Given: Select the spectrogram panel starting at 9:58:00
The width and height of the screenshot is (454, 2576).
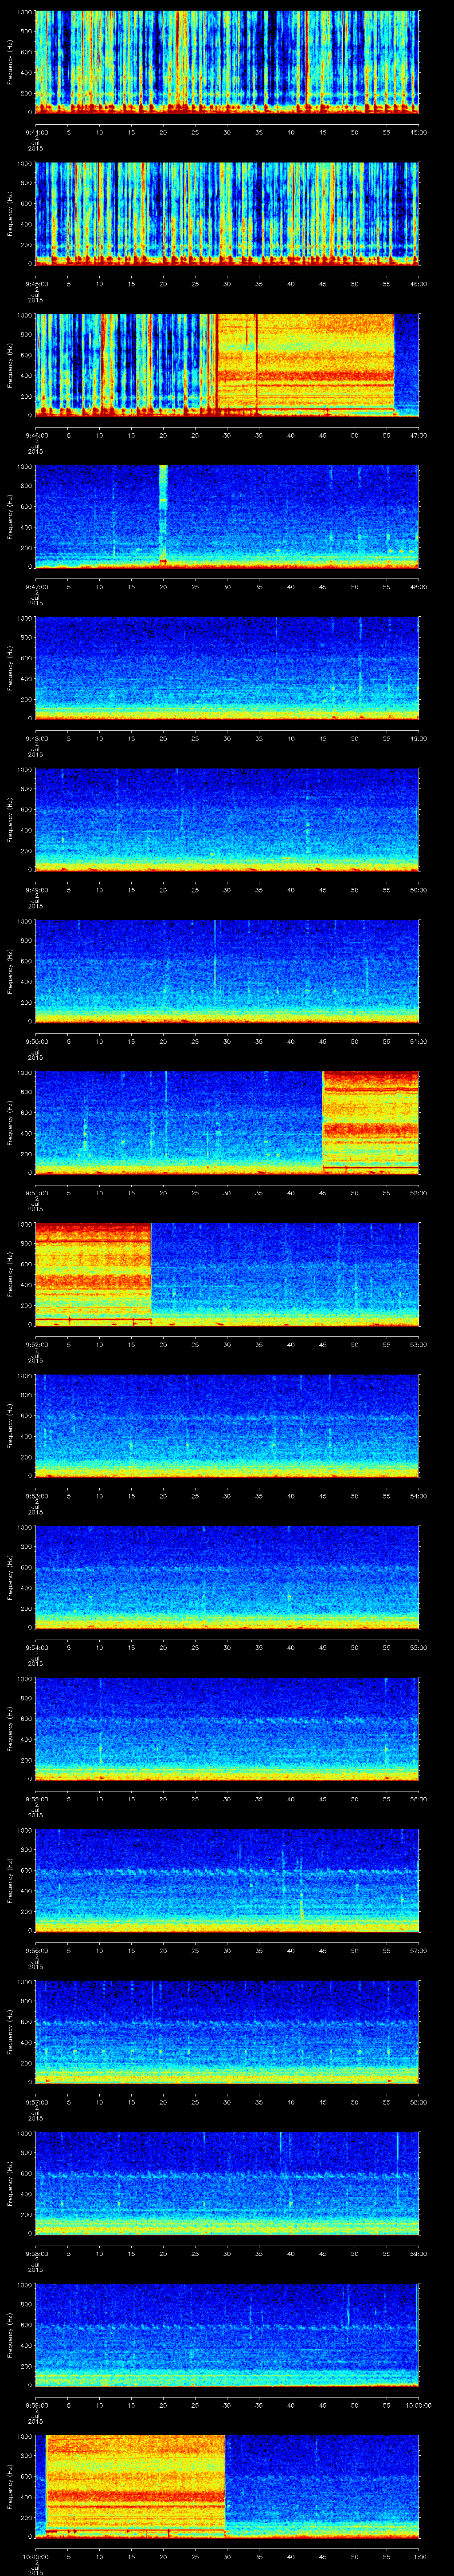Looking at the screenshot, I should [x=227, y=2183].
